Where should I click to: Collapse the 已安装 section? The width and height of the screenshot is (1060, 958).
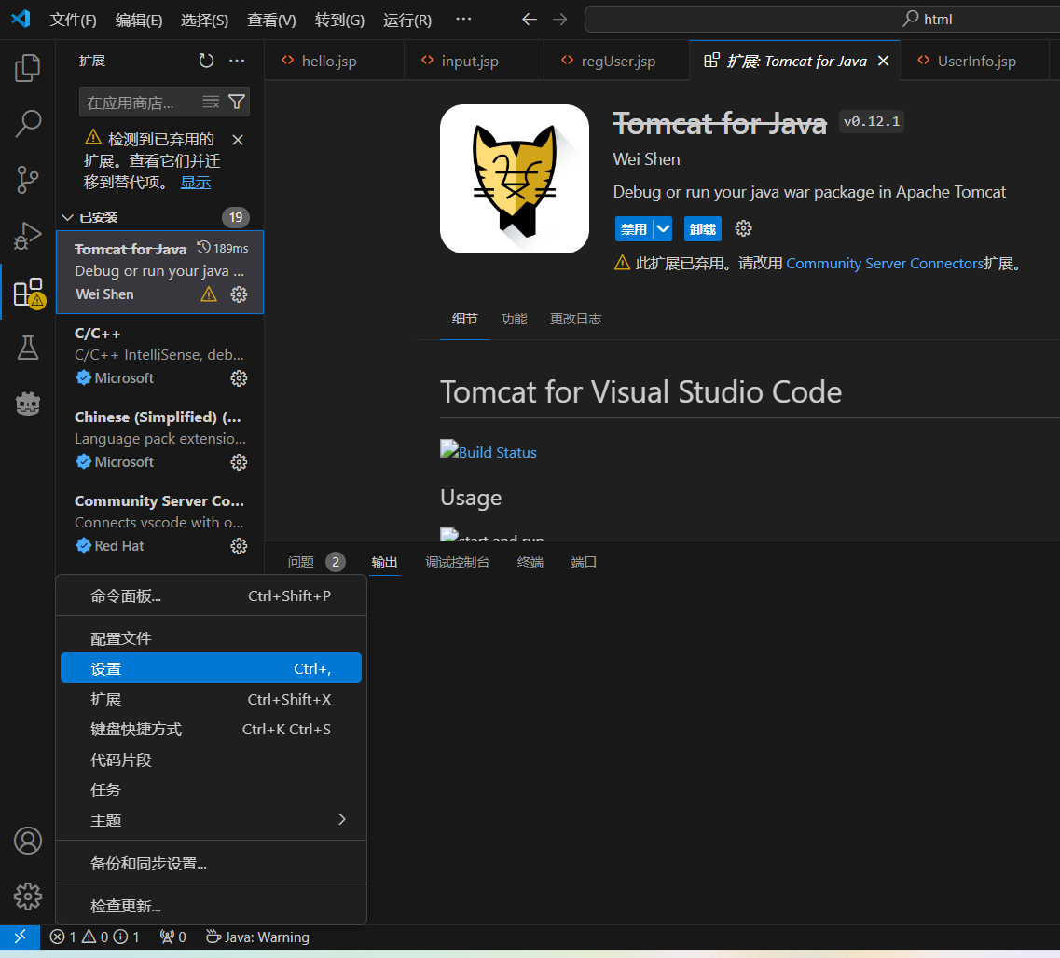(x=68, y=217)
